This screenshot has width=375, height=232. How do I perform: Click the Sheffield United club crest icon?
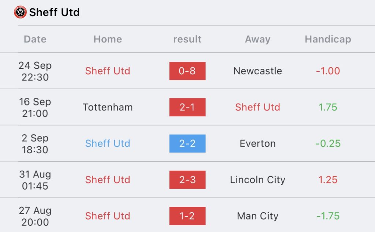click(21, 12)
